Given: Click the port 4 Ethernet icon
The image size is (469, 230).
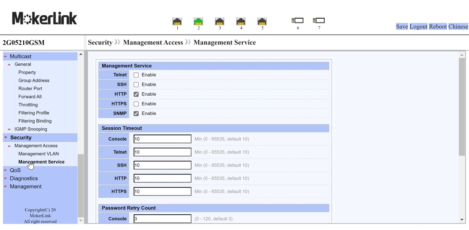Looking at the screenshot, I should (x=241, y=21).
